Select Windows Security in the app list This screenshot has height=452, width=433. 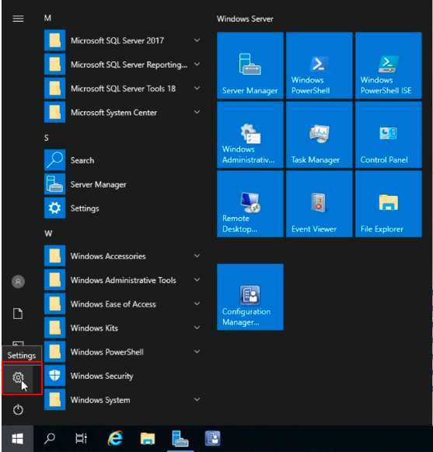pyautogui.click(x=123, y=376)
